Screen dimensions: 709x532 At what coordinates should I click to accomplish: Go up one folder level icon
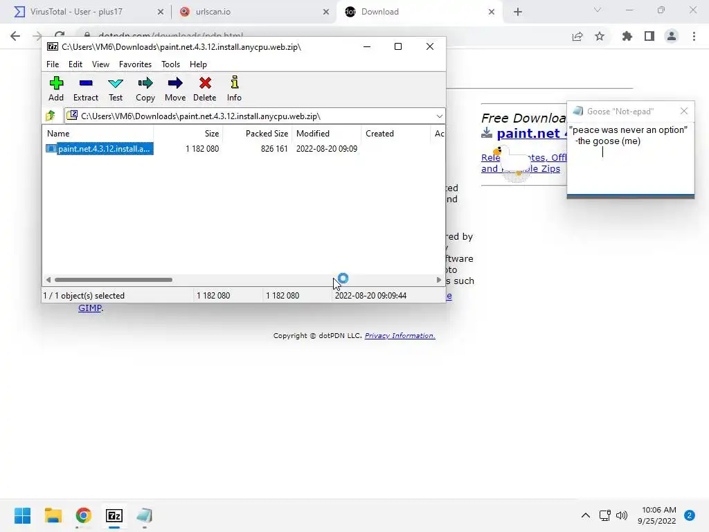tap(50, 116)
